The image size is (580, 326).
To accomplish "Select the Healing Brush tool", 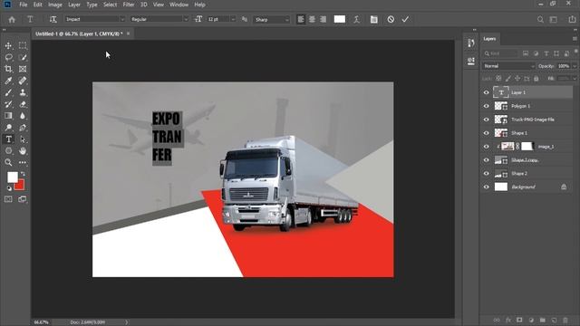I will (x=23, y=81).
